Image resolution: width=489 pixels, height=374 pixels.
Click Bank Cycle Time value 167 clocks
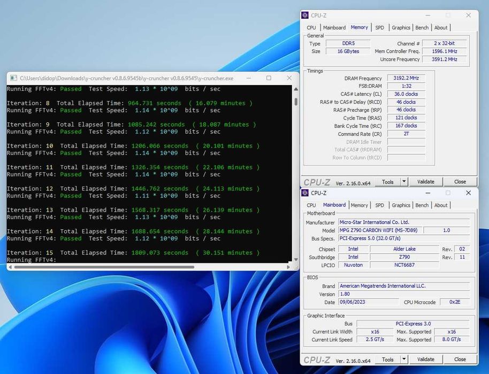[x=406, y=126]
